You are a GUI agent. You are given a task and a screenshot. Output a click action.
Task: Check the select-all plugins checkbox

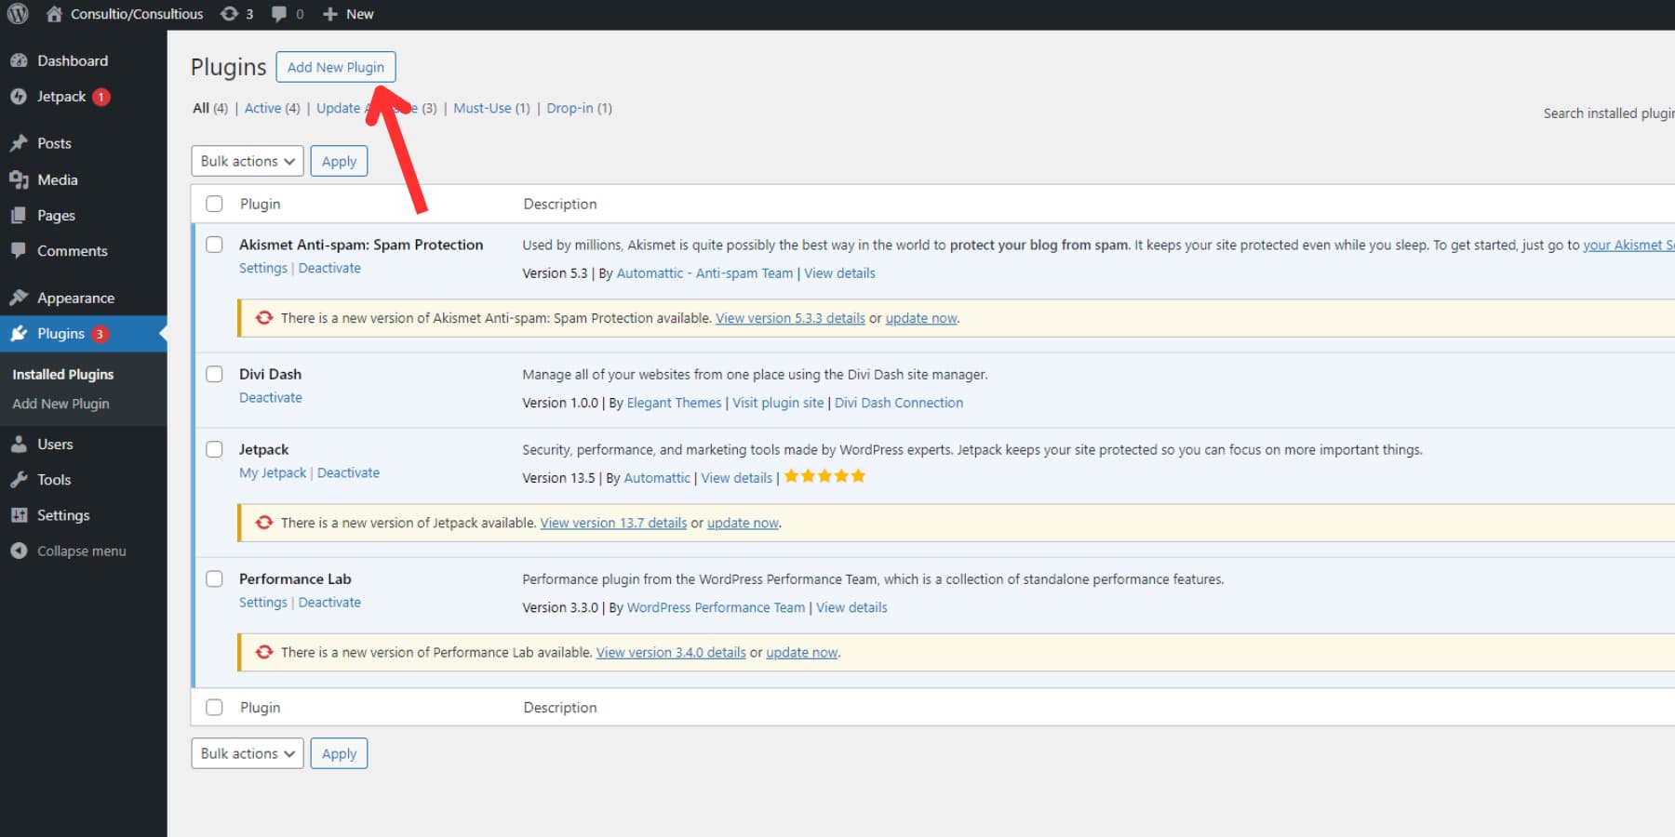pyautogui.click(x=214, y=203)
